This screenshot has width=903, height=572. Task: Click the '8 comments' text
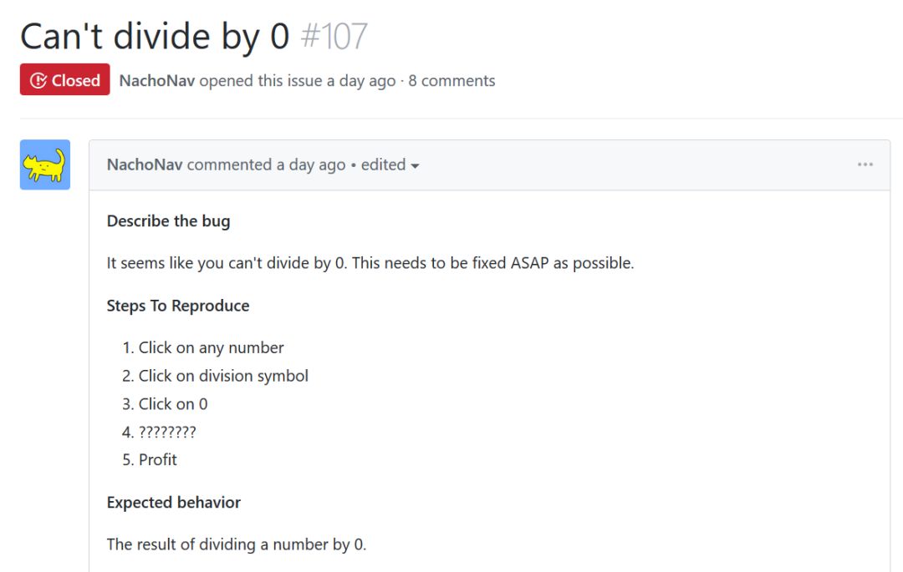tap(451, 80)
